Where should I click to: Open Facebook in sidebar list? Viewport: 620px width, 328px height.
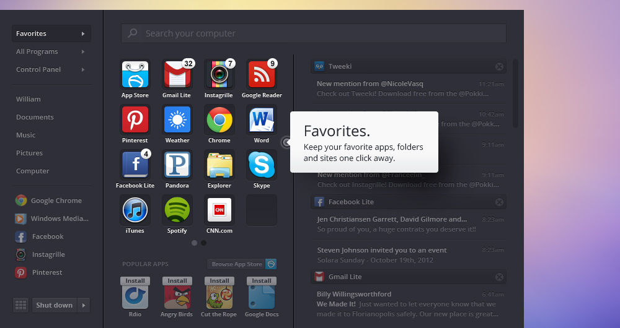click(39, 236)
